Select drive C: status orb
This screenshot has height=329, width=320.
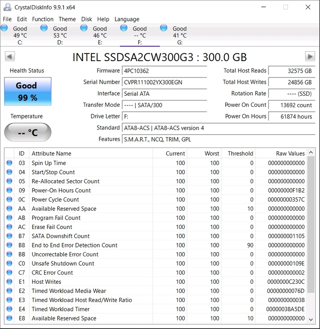[4, 28]
